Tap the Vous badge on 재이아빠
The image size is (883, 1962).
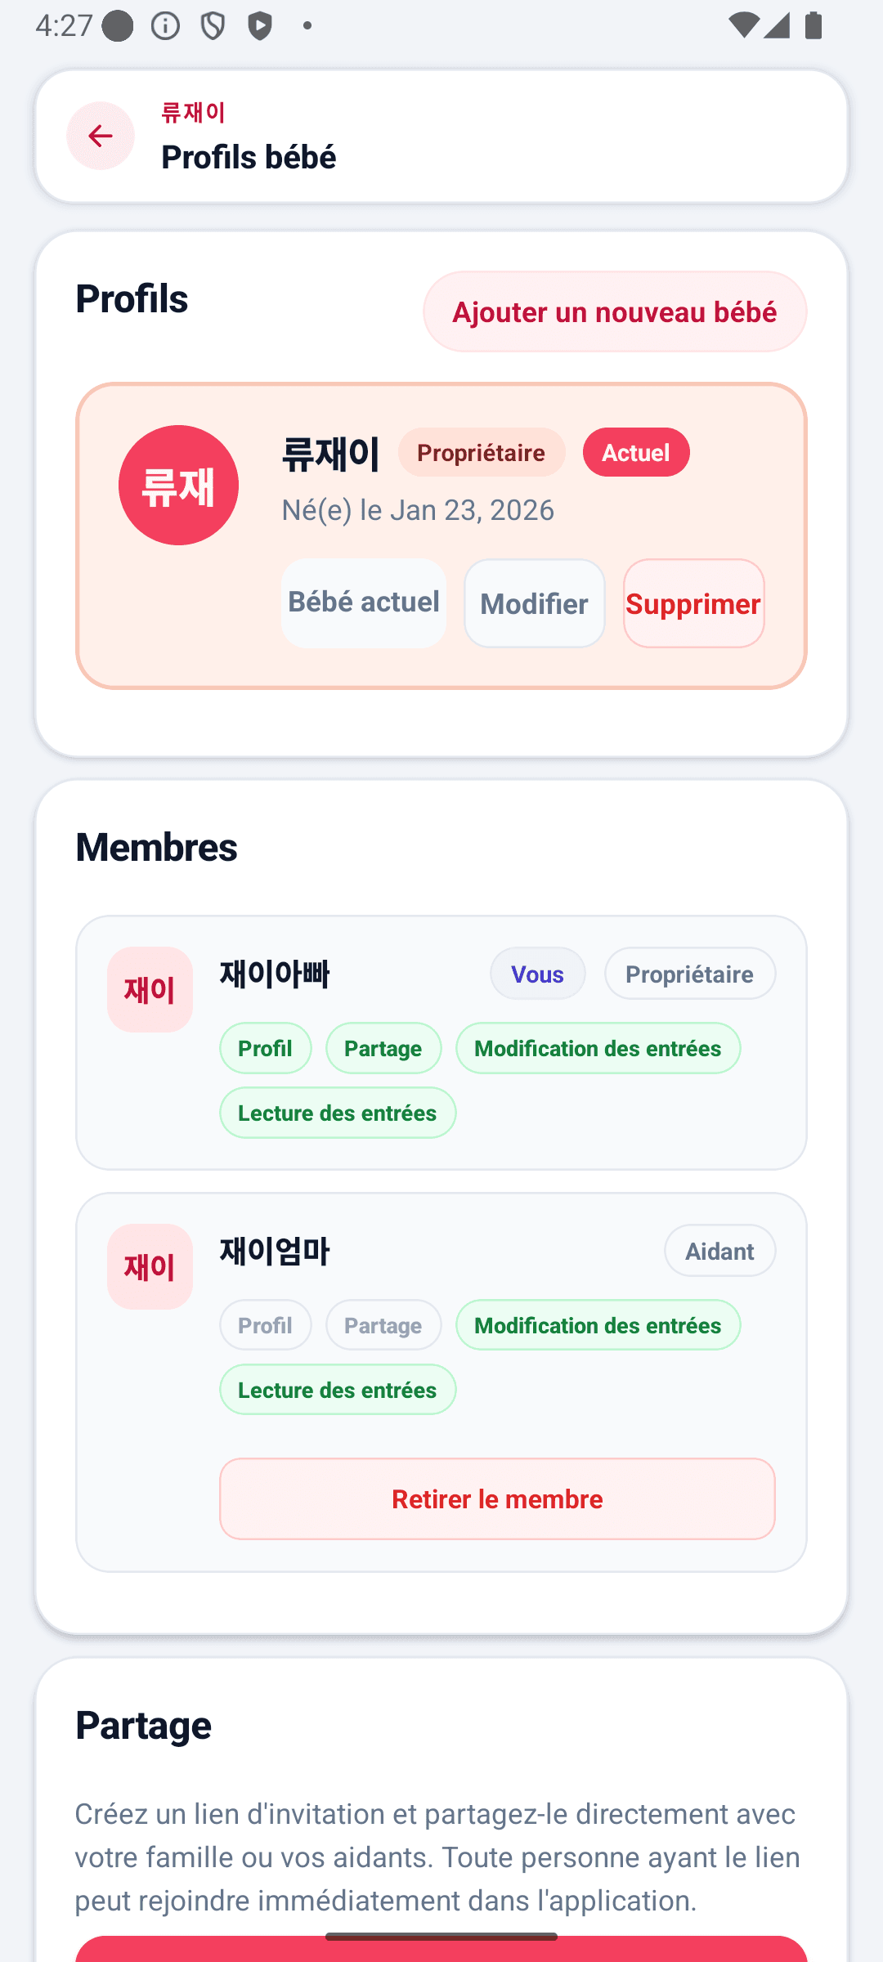coord(538,973)
